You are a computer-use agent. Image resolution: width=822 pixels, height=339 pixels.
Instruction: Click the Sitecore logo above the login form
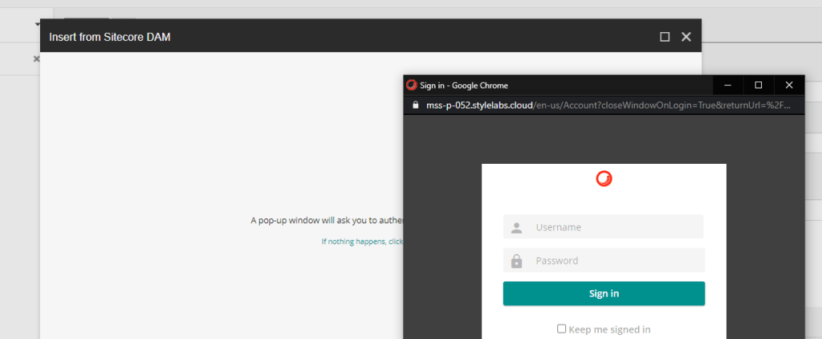604,179
